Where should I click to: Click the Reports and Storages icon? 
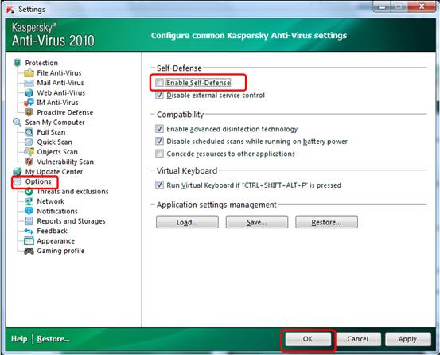click(29, 221)
